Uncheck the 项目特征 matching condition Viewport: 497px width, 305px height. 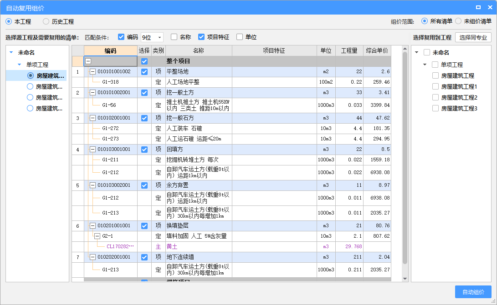(x=201, y=37)
